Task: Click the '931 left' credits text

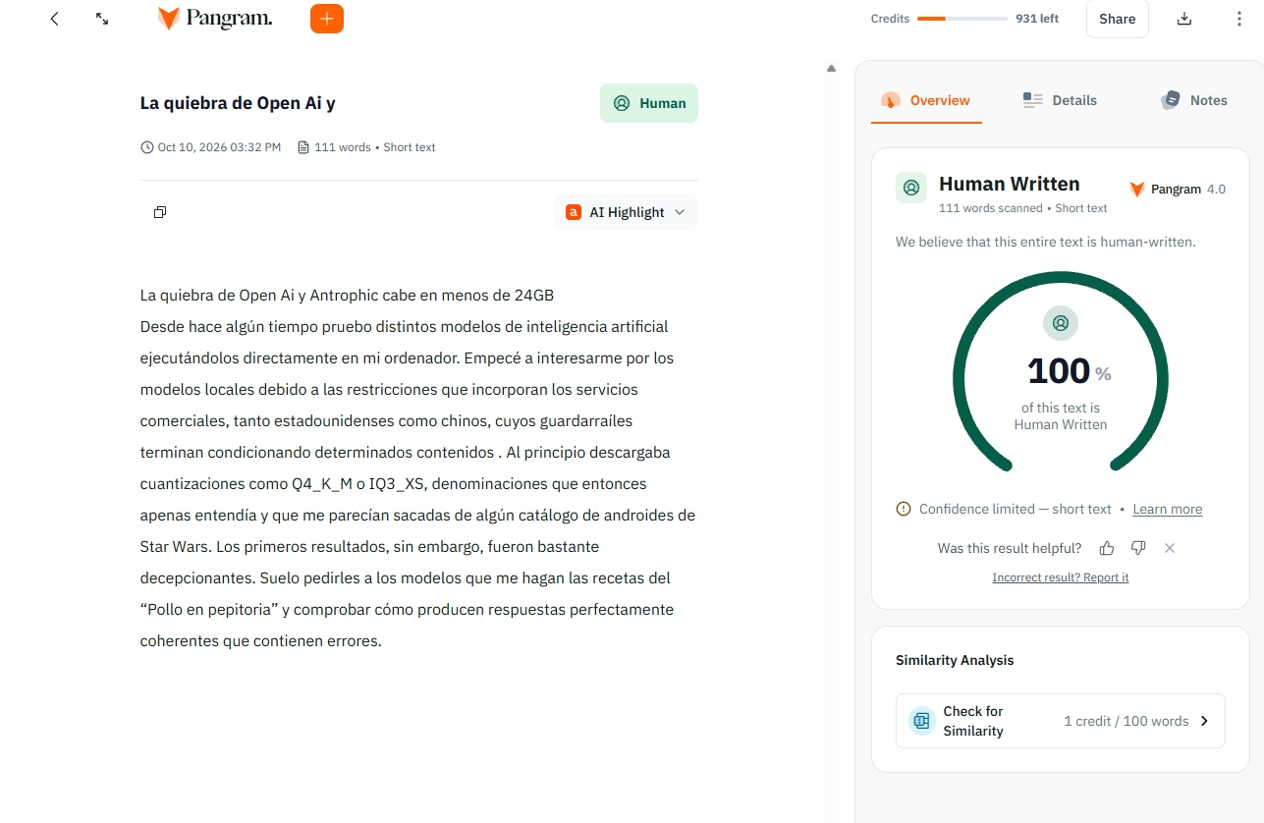Action: [1037, 19]
